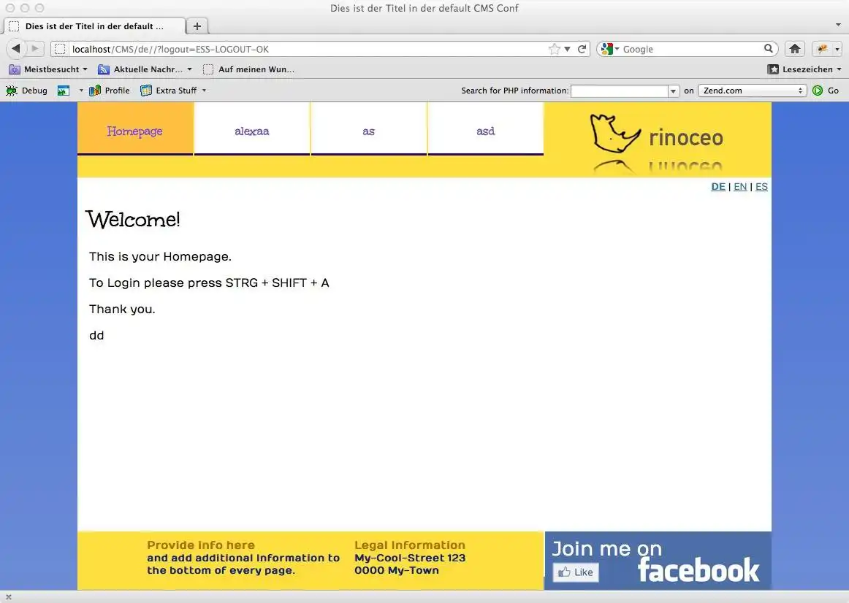Image resolution: width=849 pixels, height=603 pixels.
Task: Open the Homepage navigation tab
Action: (x=135, y=128)
